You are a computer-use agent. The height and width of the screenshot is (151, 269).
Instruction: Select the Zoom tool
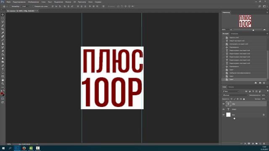[x=3, y=84]
